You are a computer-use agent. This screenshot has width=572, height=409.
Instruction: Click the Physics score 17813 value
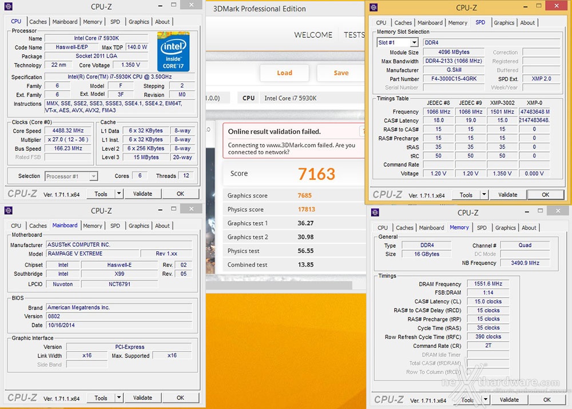point(307,210)
